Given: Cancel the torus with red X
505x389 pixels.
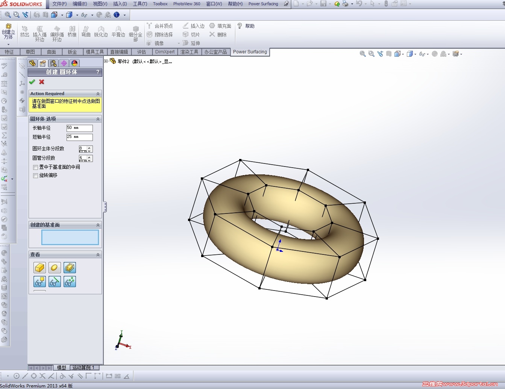Looking at the screenshot, I should [x=42, y=82].
